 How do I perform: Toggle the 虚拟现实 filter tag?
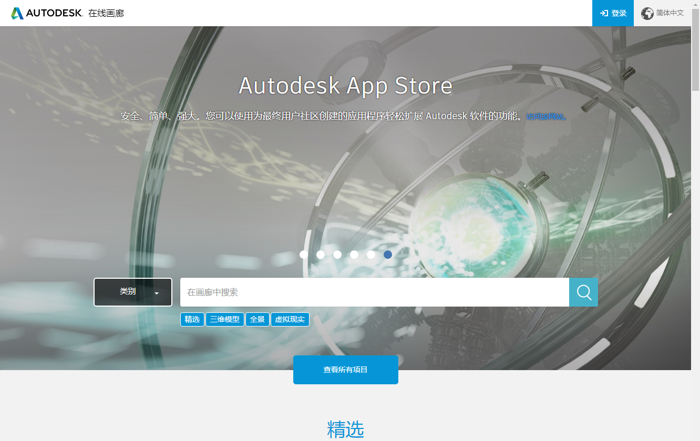tap(290, 319)
